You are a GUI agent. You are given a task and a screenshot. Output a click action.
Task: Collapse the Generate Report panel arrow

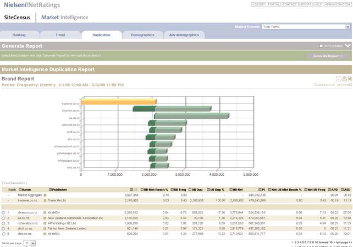(347, 46)
